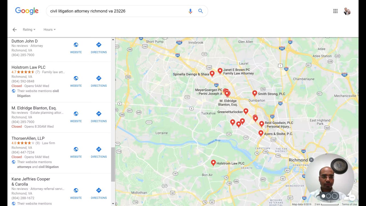
Task: Expand the Rating filter dropdown
Action: (x=29, y=29)
